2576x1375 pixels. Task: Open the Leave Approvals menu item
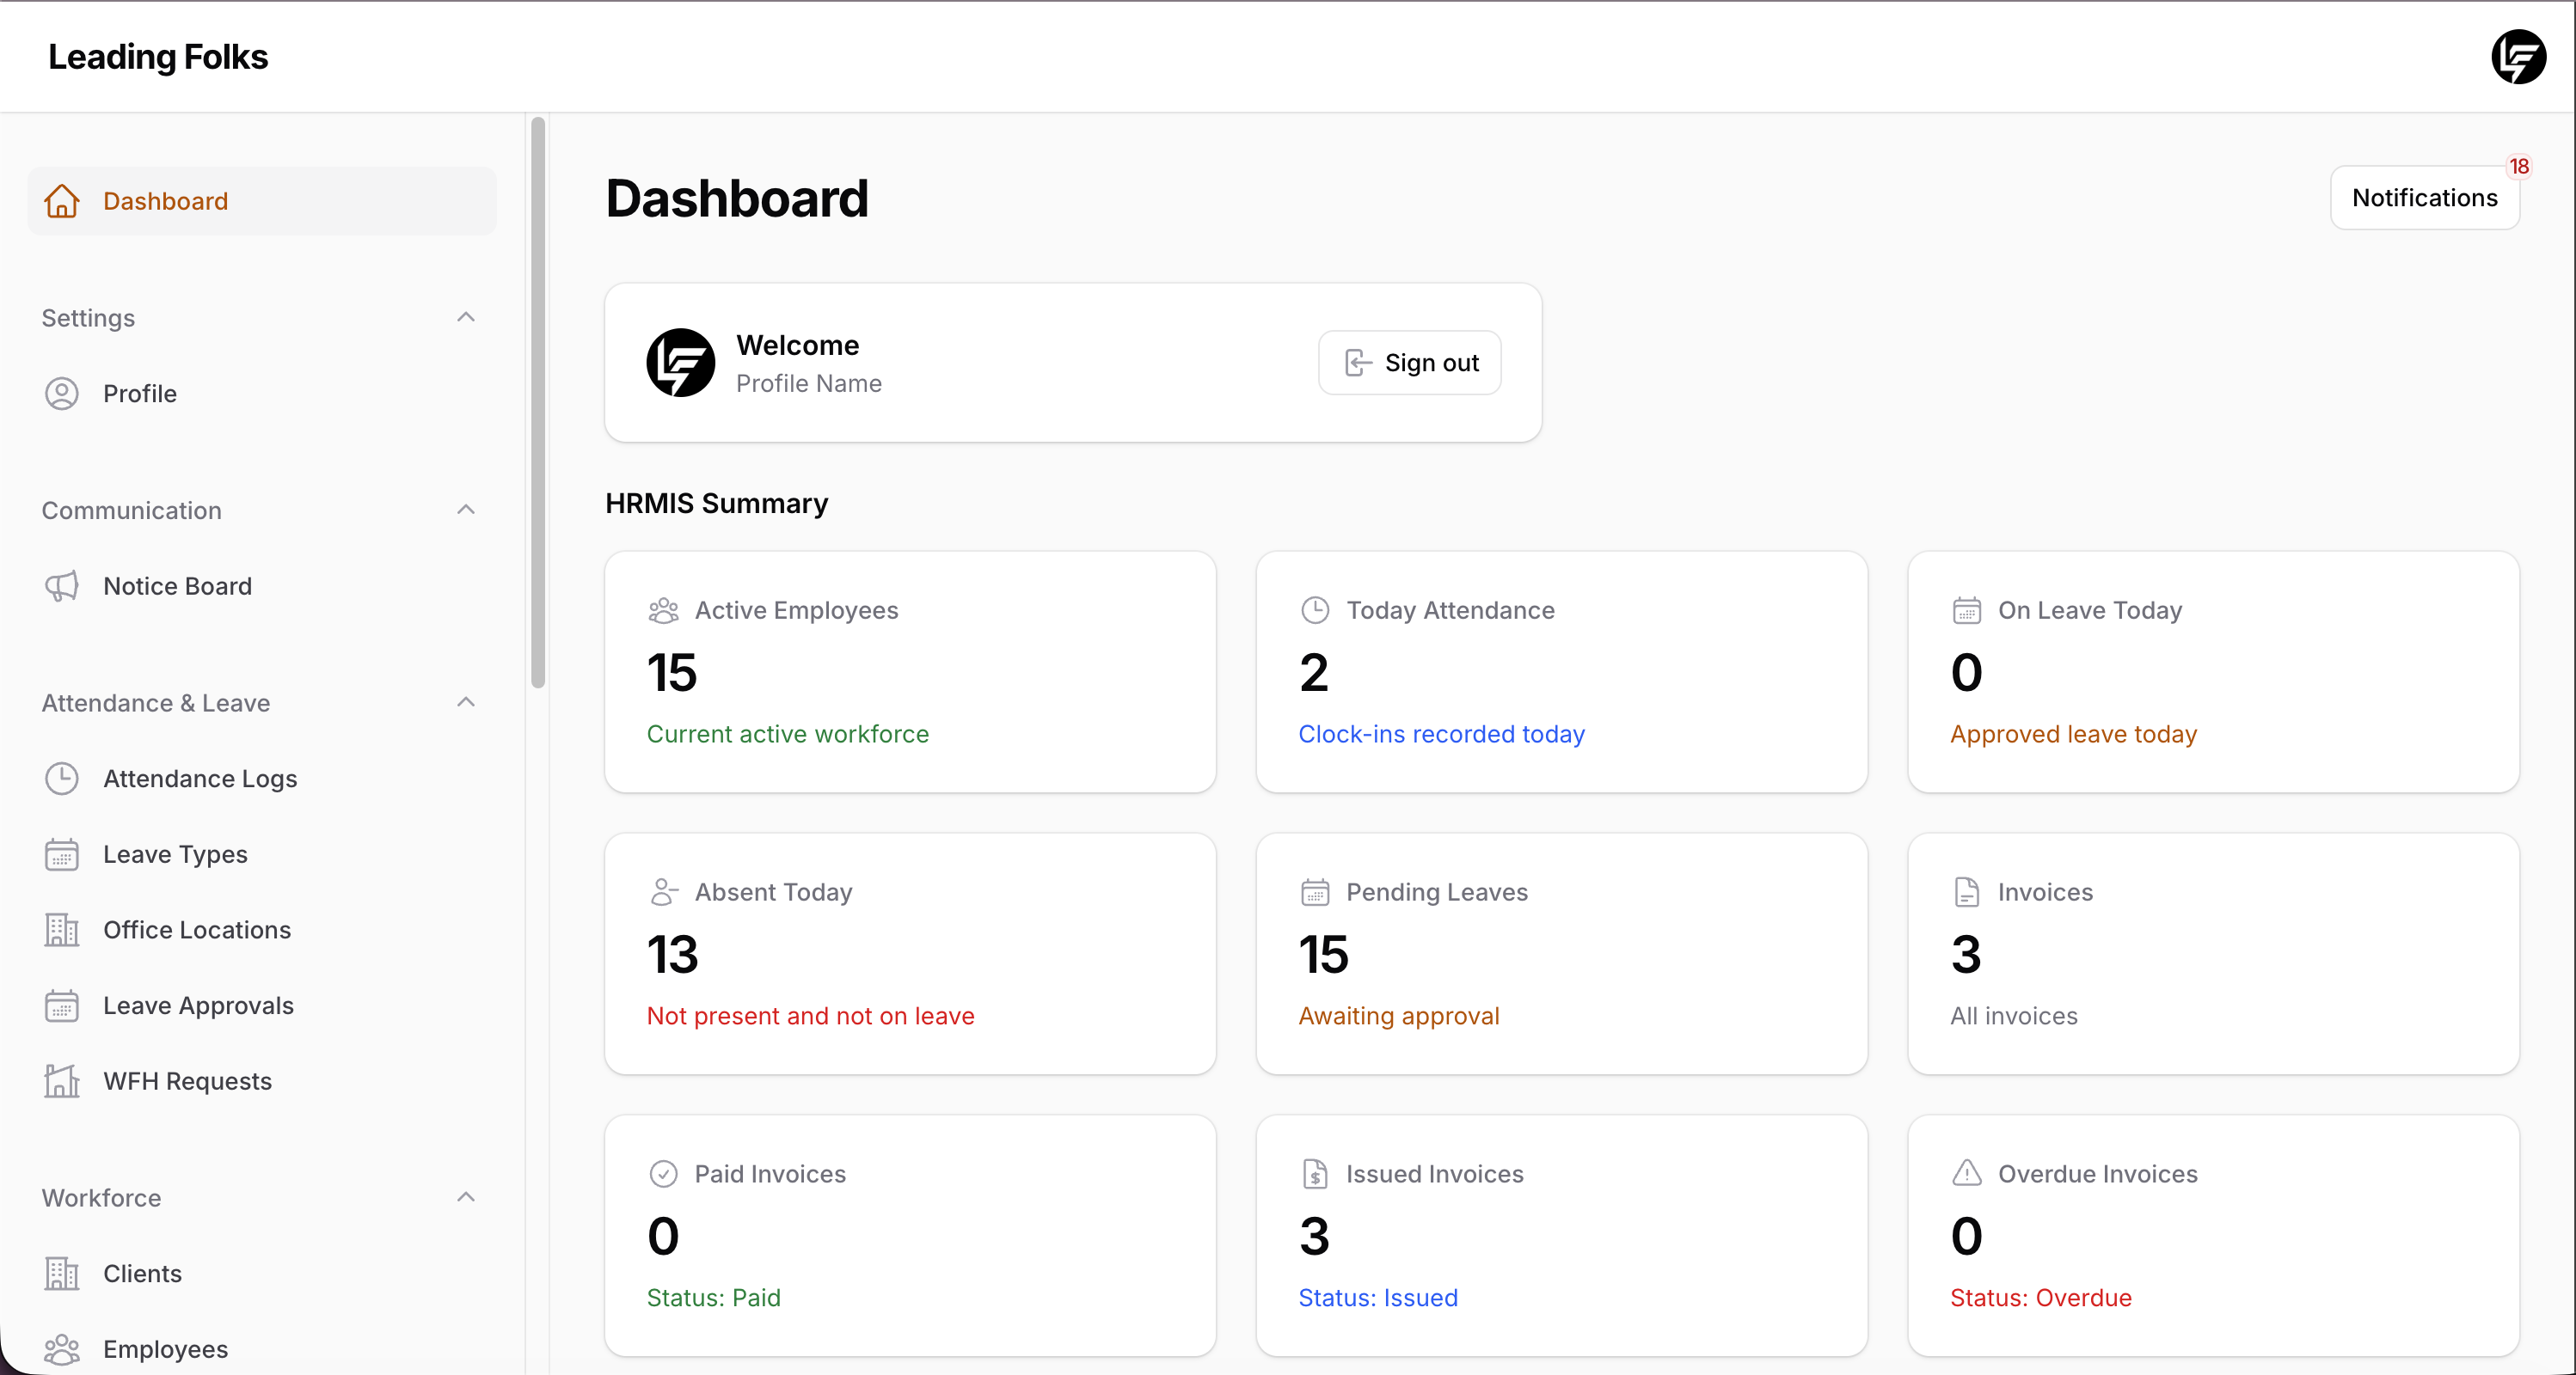click(197, 1005)
